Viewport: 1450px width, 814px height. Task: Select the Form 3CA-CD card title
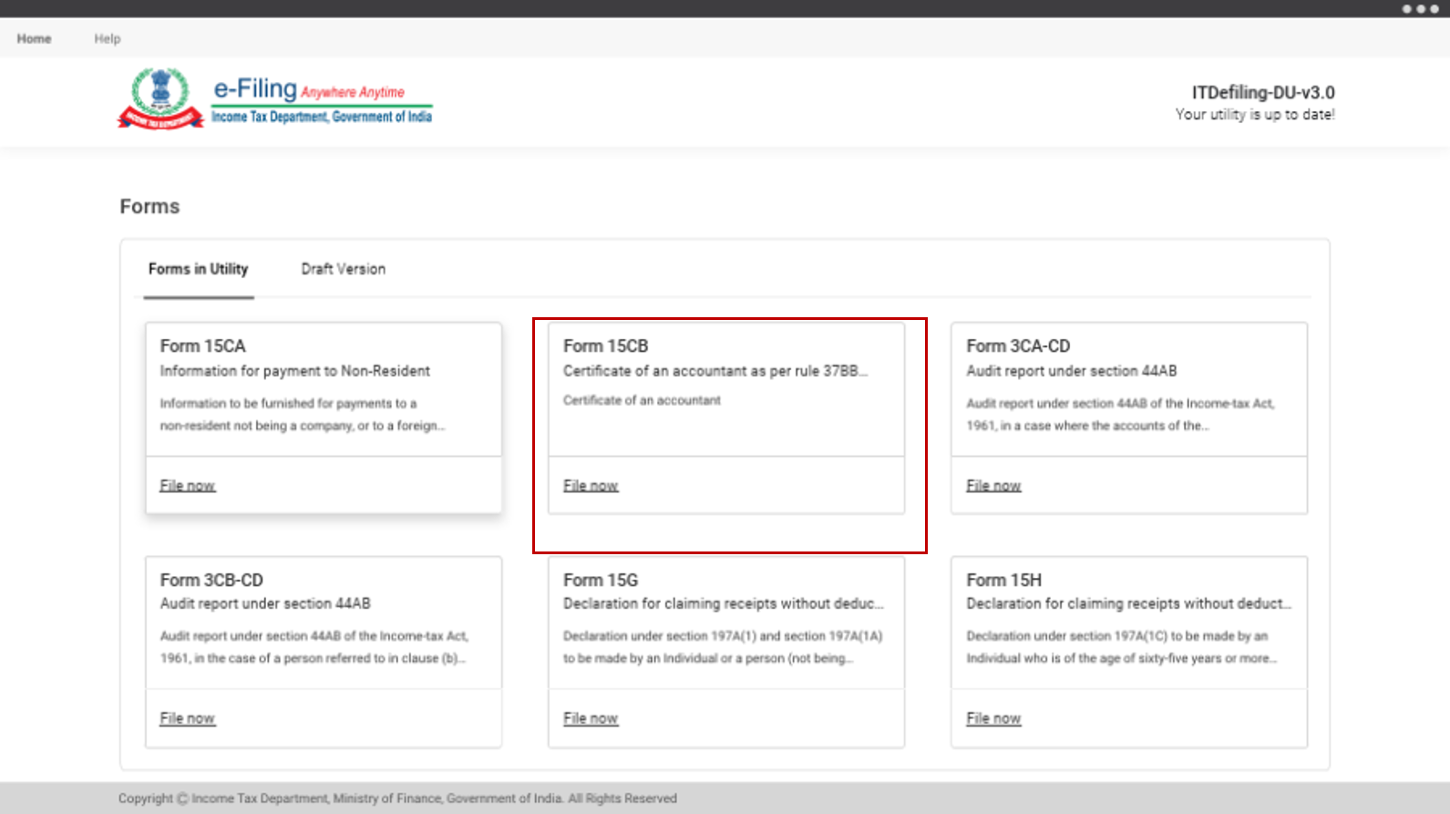point(1018,346)
